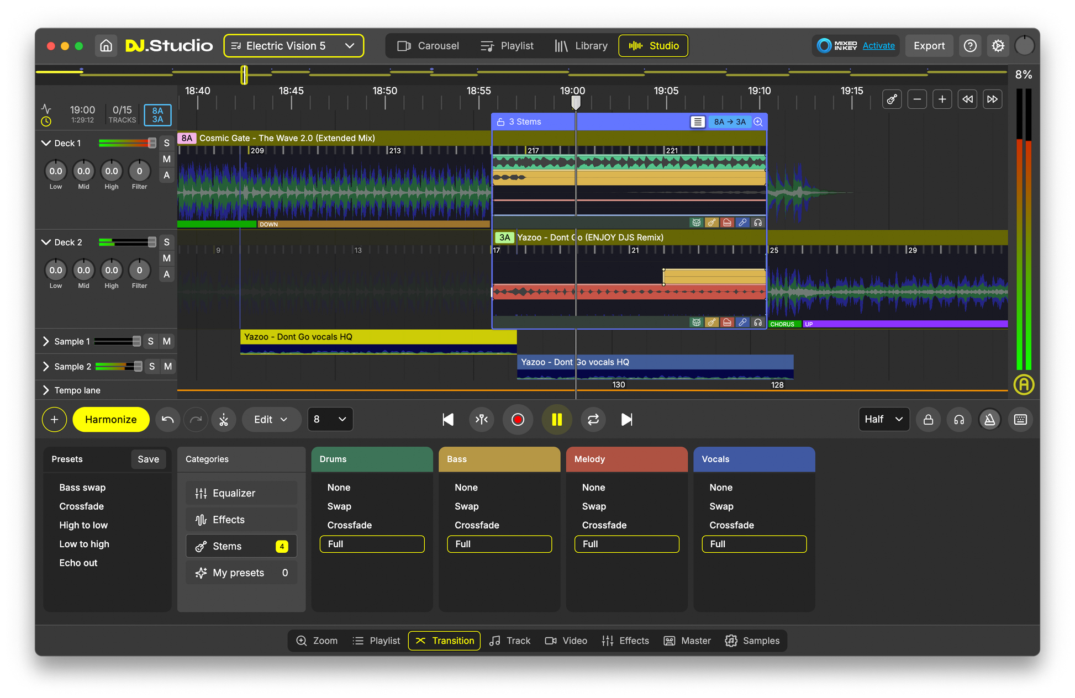
Task: Open the Half playback speed dropdown
Action: click(884, 419)
